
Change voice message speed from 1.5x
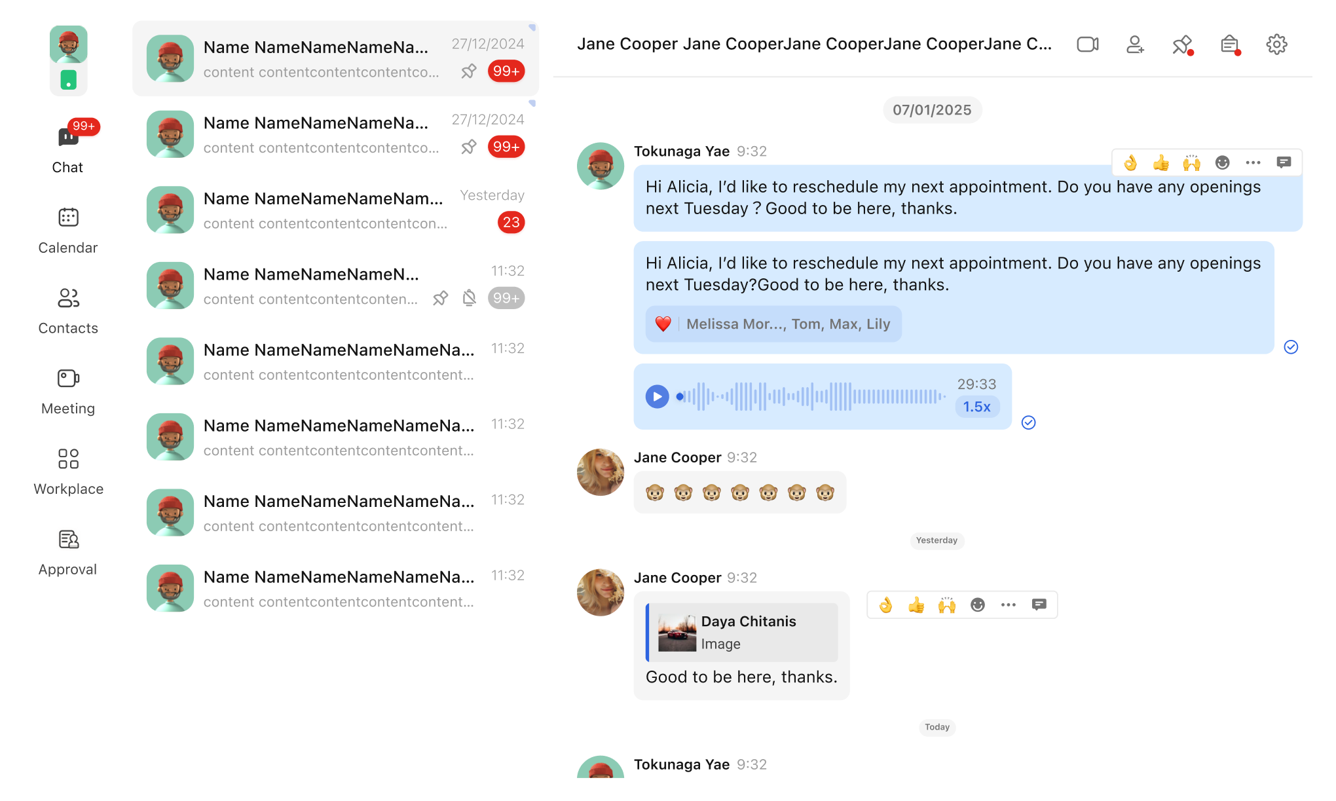(976, 406)
